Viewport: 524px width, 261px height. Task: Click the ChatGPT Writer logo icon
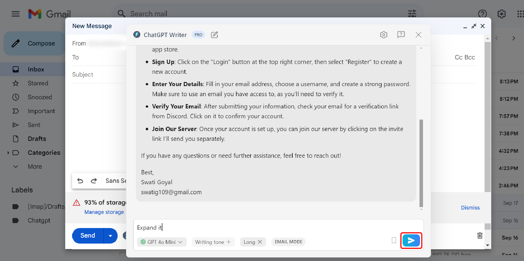tap(137, 35)
